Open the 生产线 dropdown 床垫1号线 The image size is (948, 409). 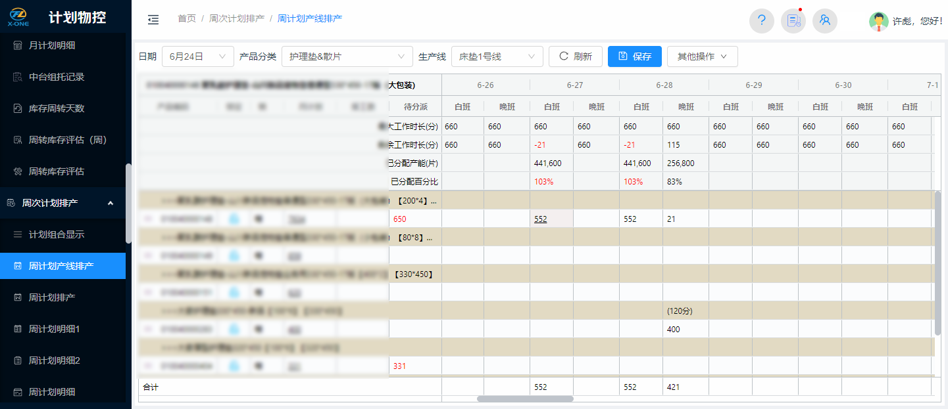coord(497,56)
